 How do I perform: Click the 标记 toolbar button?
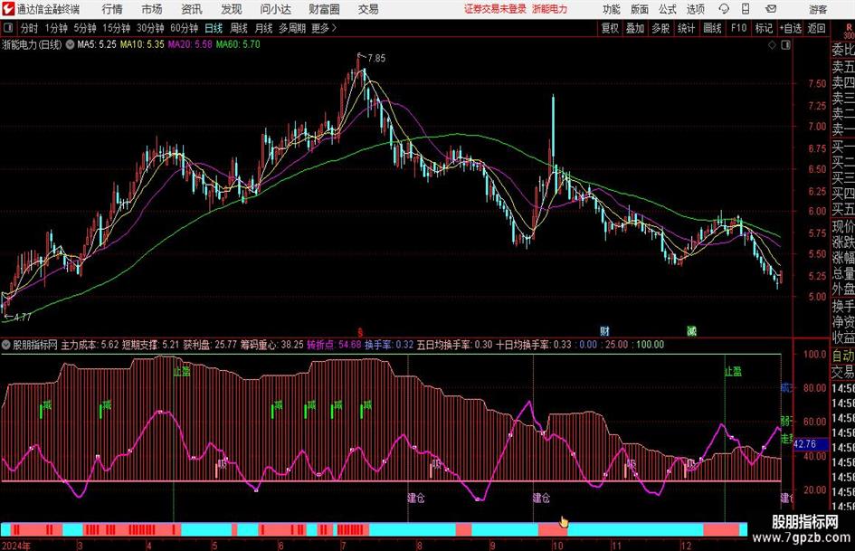coord(764,28)
